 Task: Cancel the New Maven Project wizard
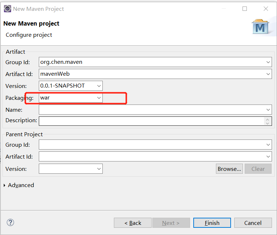pos(253,223)
